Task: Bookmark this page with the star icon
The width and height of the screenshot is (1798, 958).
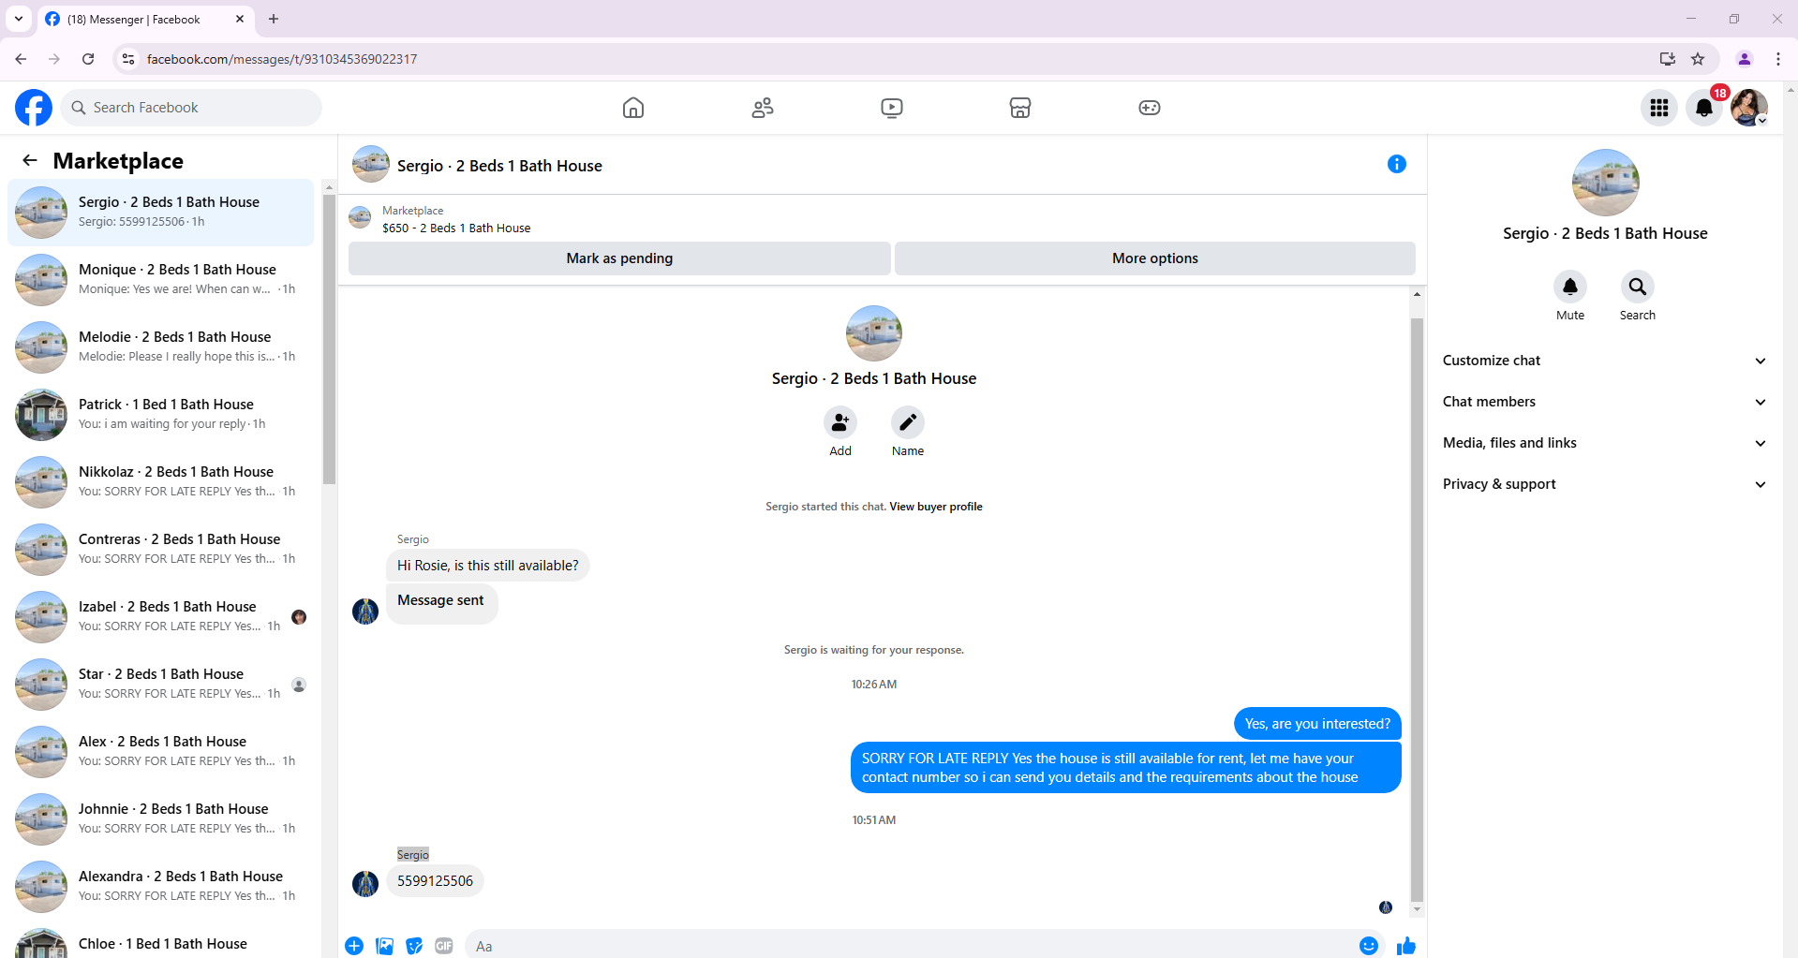Action: tap(1698, 59)
